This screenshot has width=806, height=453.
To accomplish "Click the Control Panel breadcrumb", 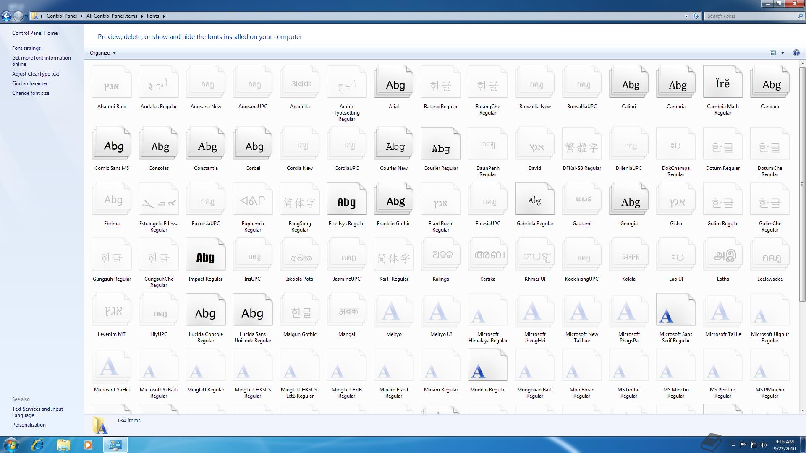I will [62, 16].
